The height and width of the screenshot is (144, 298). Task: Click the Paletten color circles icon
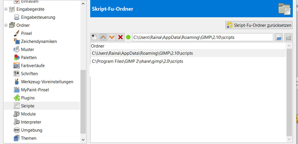(x=17, y=57)
